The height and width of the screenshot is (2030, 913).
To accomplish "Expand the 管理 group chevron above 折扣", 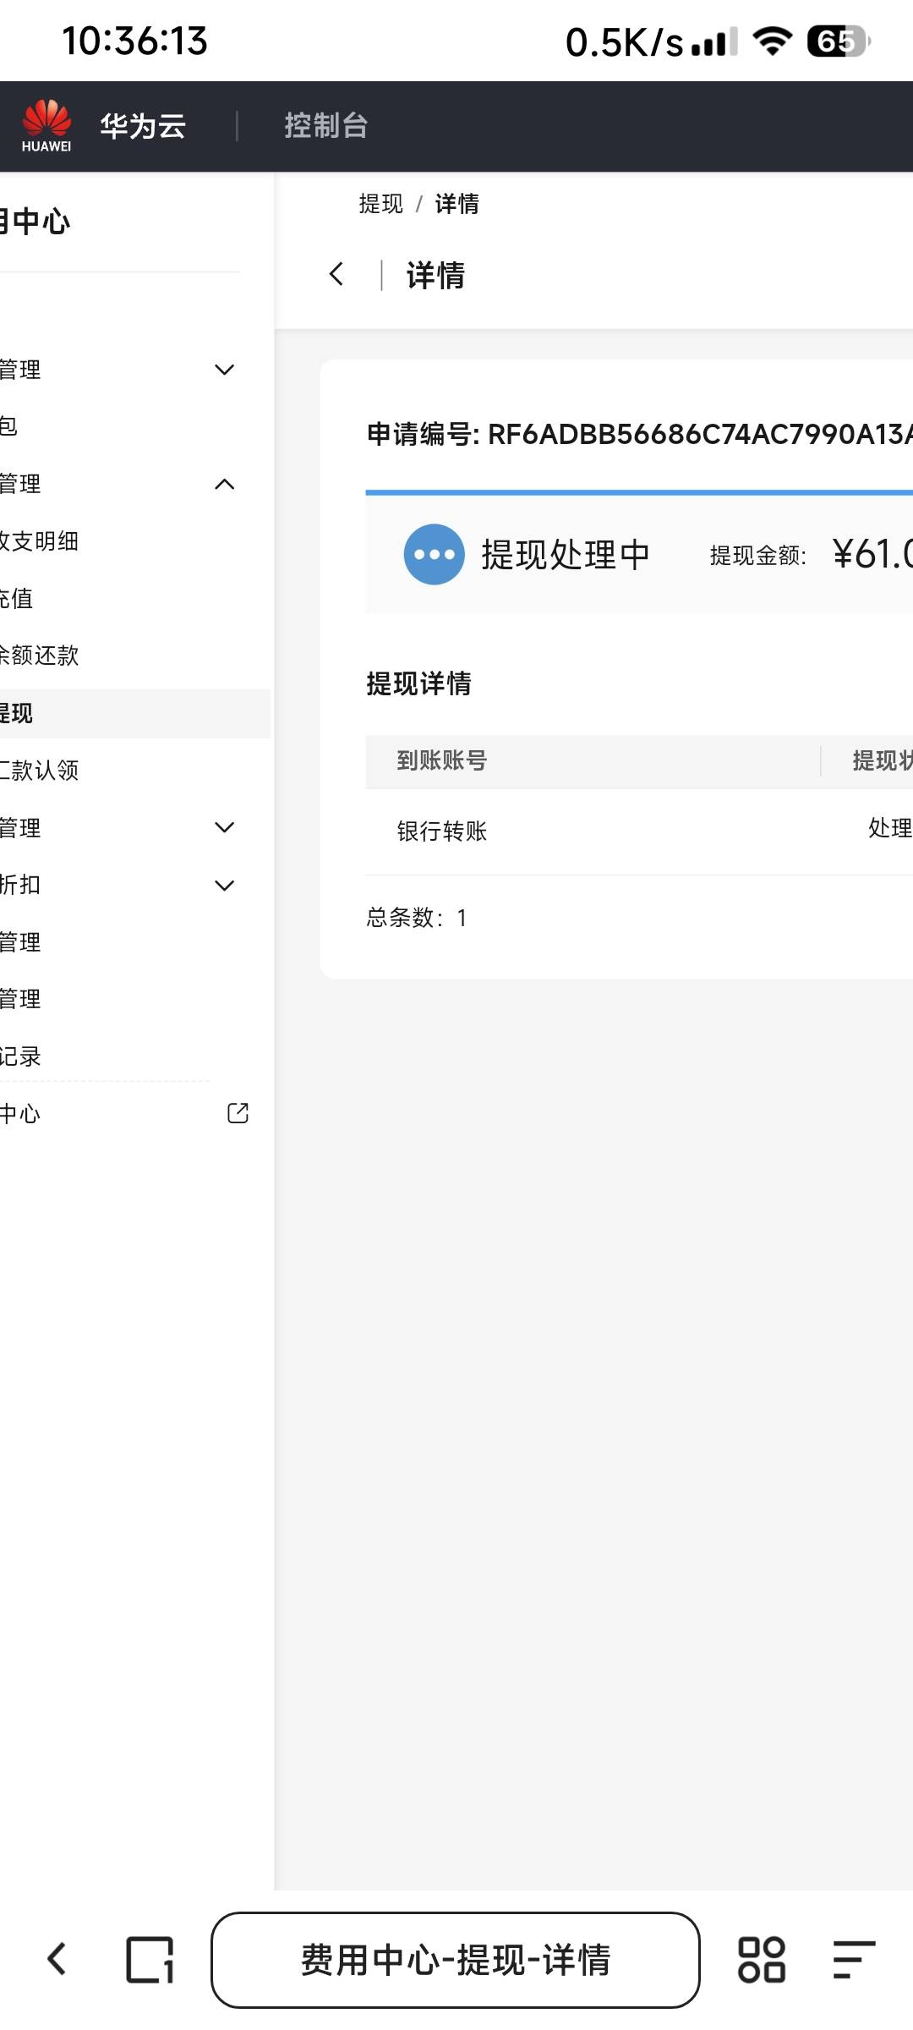I will (x=225, y=827).
